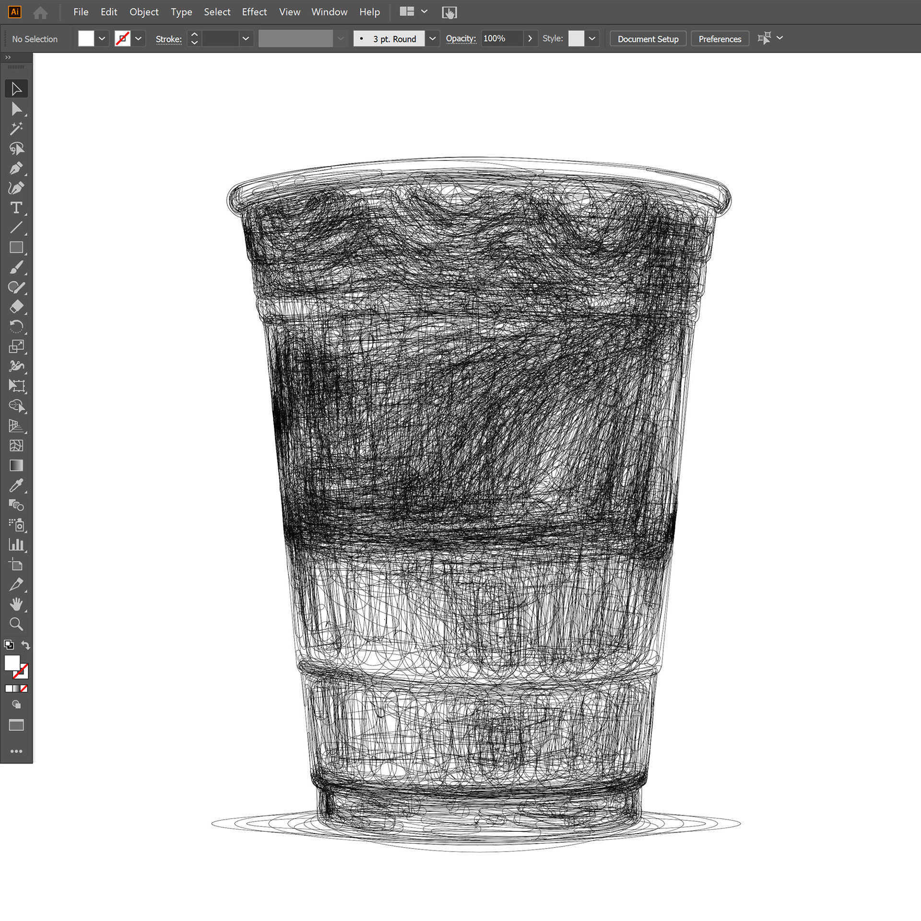Pick the Gradient tool

pyautogui.click(x=15, y=465)
